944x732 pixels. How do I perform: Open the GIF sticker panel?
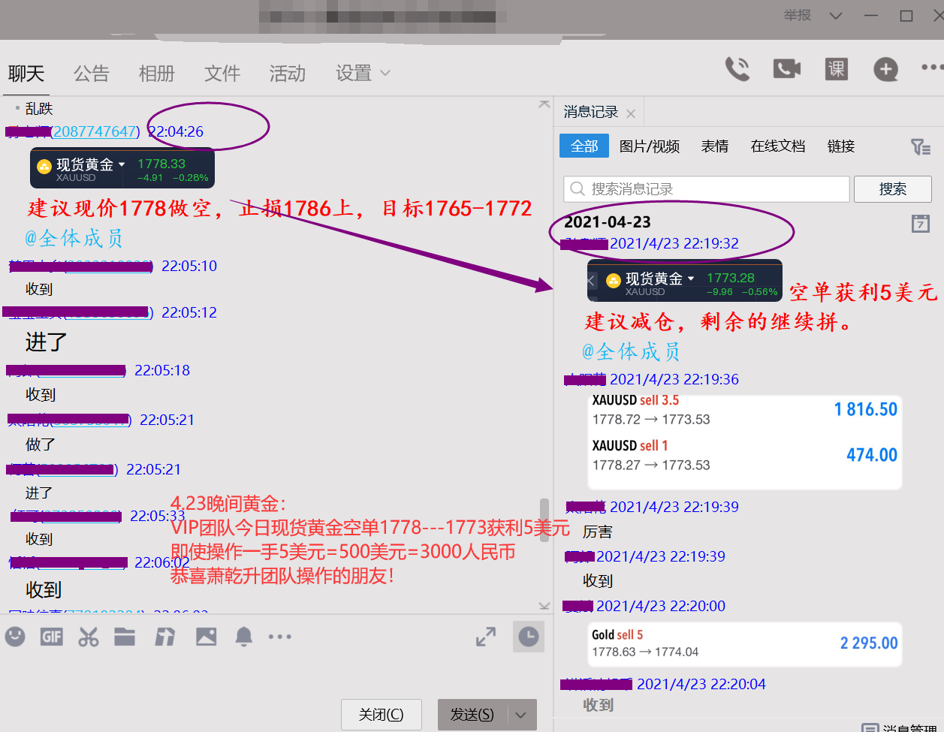(x=52, y=637)
